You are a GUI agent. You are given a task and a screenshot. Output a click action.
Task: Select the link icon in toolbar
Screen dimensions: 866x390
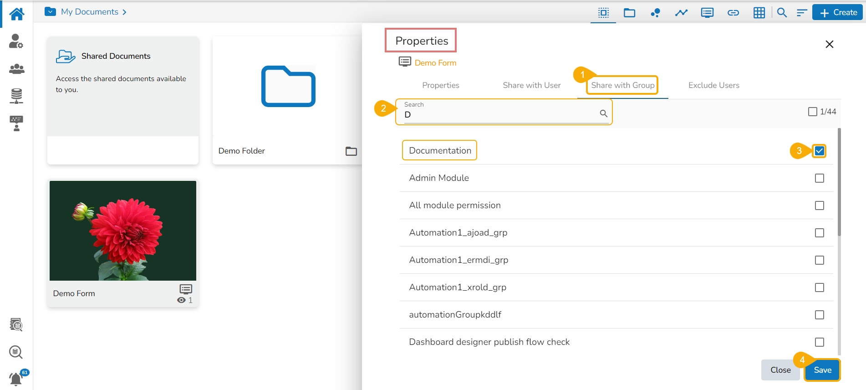click(x=733, y=13)
